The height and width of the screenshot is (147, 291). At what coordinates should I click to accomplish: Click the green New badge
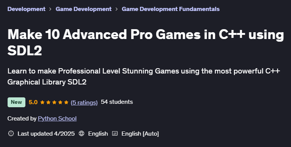(x=16, y=102)
